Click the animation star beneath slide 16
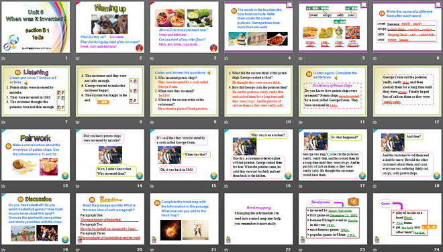Viewport: 443px width, 252px height. [226, 186]
